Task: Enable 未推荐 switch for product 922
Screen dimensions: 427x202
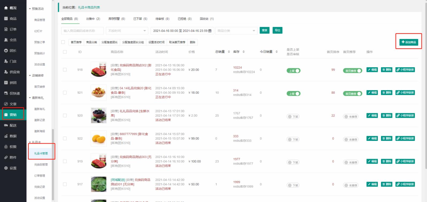Action: coord(351,140)
